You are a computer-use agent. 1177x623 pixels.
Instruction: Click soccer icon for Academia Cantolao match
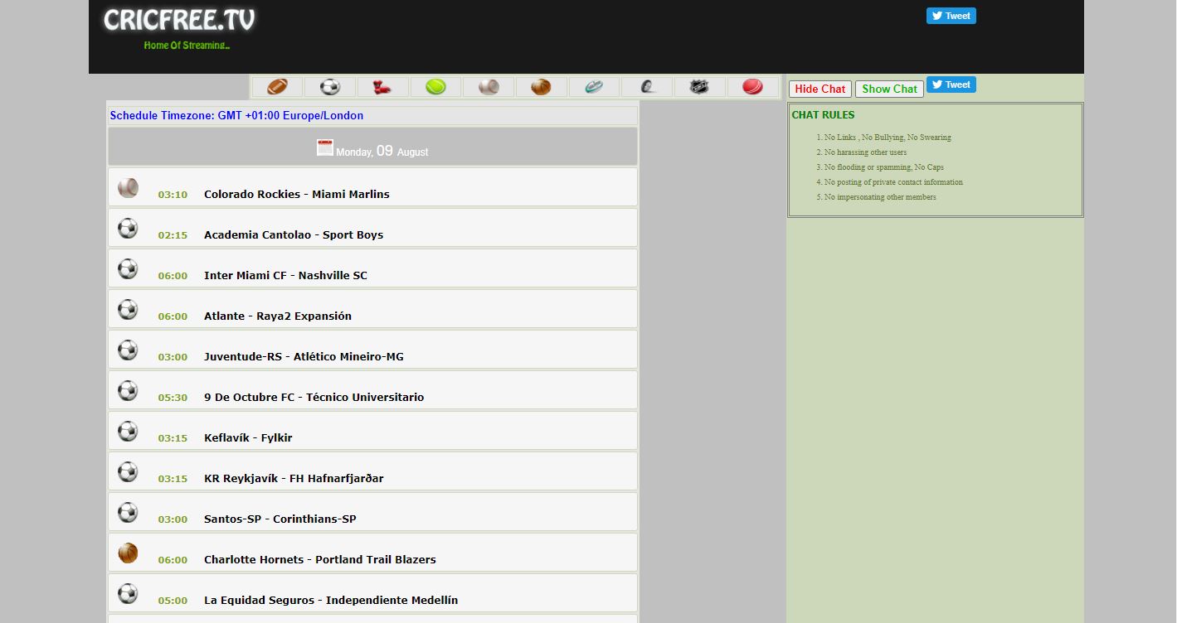128,228
